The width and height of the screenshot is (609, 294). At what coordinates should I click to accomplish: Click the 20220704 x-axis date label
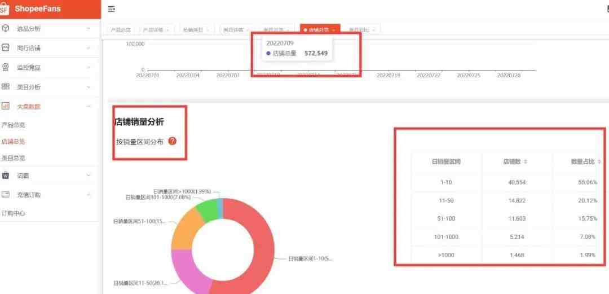pos(188,75)
